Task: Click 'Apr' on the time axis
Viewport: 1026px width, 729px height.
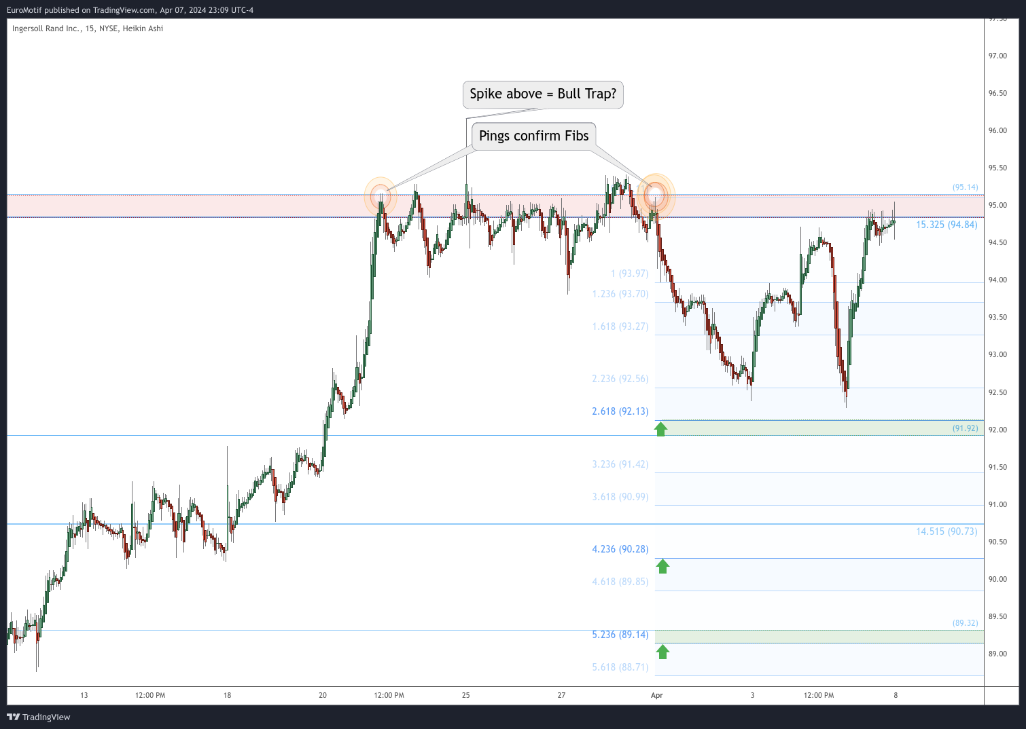Action: 656,695
